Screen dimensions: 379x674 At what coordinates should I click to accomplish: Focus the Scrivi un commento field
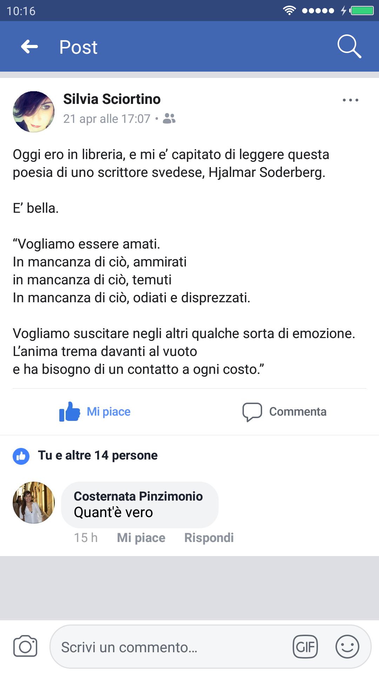168,647
